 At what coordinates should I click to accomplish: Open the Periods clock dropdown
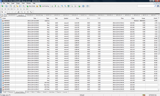tap(84, 6)
